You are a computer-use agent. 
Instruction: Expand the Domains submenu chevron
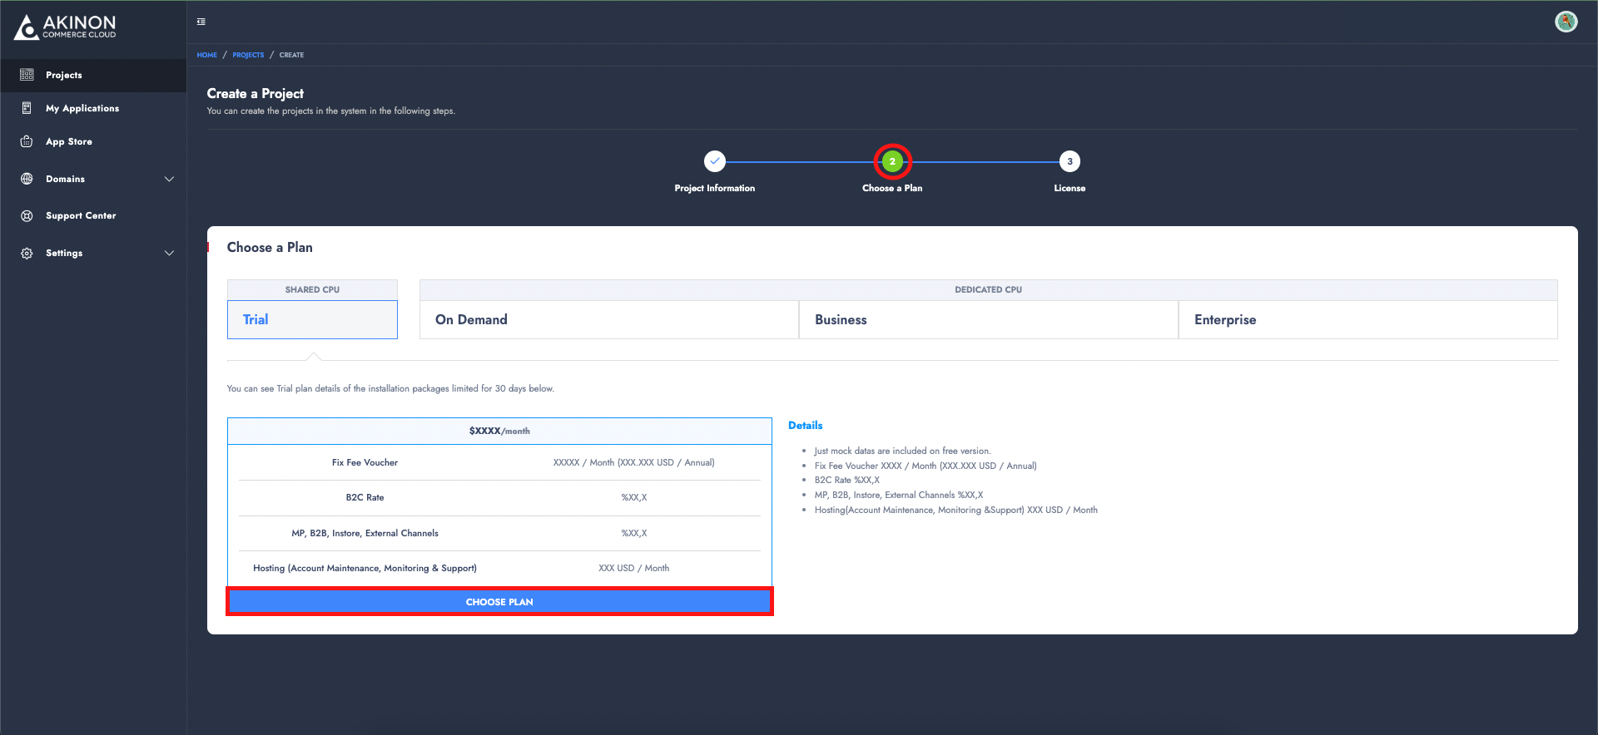click(169, 179)
